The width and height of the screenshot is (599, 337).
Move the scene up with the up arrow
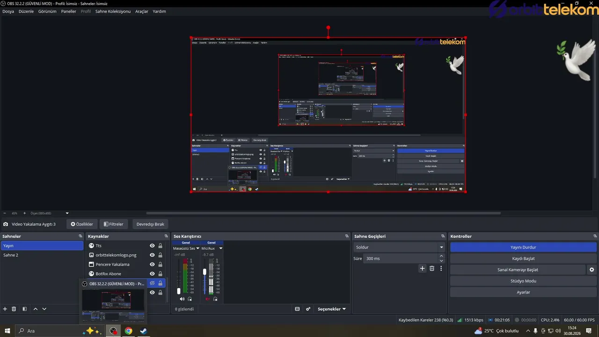35,309
